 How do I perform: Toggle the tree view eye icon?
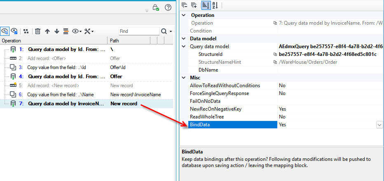[x=5, y=31]
